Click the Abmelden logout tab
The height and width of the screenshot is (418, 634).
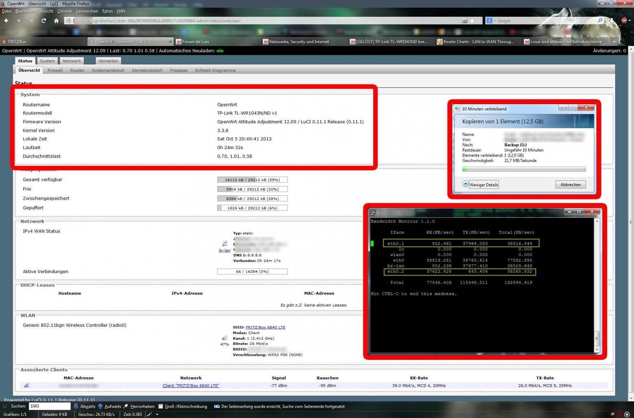(x=109, y=61)
